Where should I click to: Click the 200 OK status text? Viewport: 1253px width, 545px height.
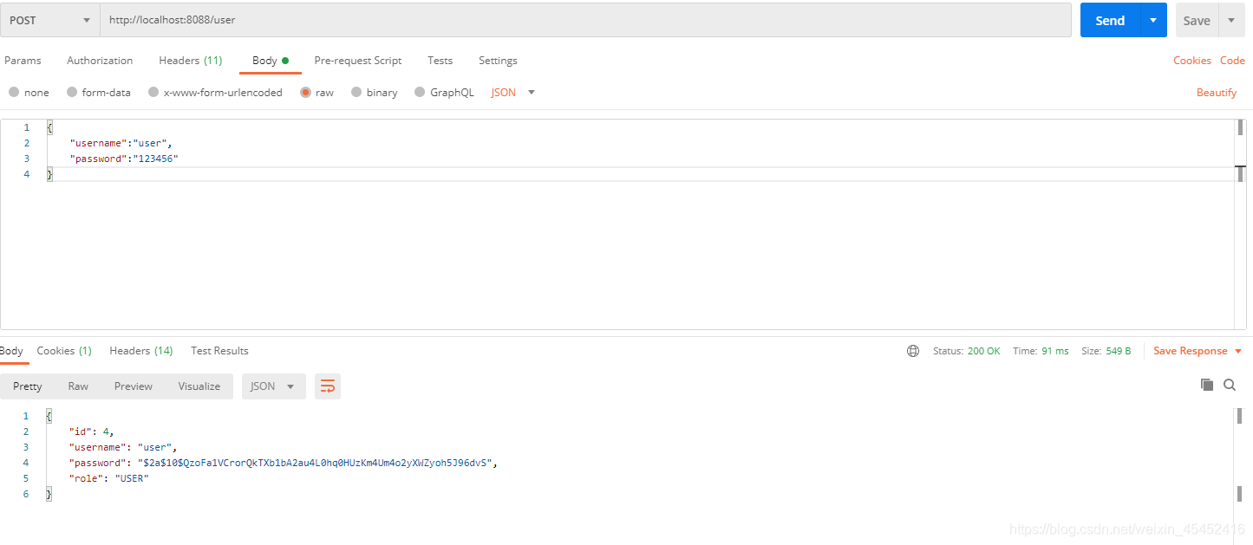click(983, 351)
